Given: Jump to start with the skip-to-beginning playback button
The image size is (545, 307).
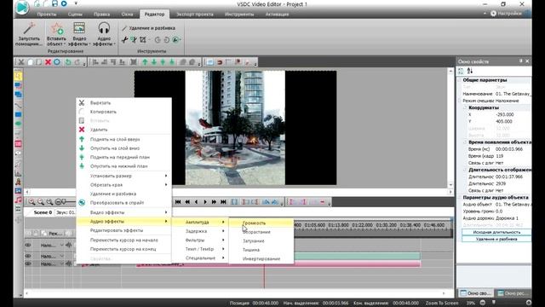Looking at the screenshot, I should pos(178,202).
